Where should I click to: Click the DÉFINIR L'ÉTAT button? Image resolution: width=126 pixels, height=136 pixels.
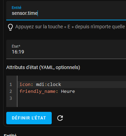pos(29,118)
